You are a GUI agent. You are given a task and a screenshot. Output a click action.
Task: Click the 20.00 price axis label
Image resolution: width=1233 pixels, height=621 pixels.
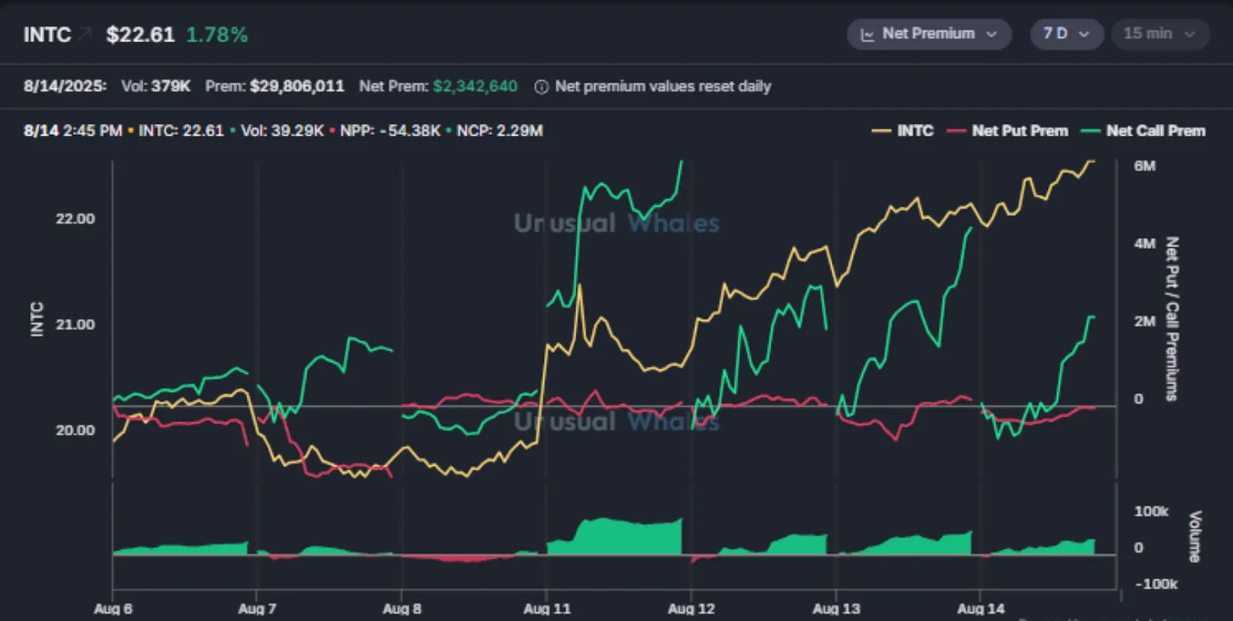[76, 431]
